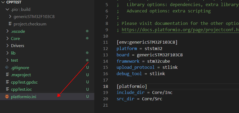Click the src_dir key on line 20
This screenshot has height=113, width=239.
[125, 99]
